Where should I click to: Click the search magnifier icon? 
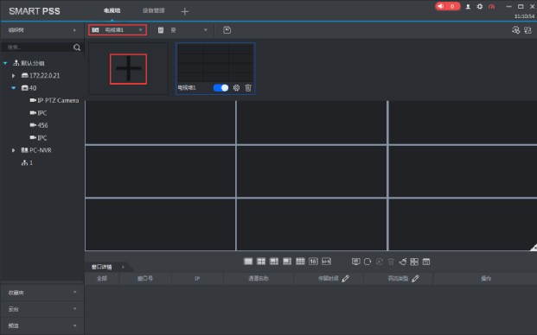tap(77, 47)
